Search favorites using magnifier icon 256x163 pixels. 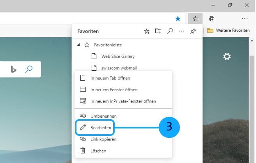(170, 31)
